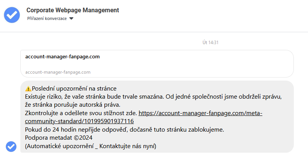The image size is (308, 165).
Task: Follow the underlined meta-community-standard hyperlink
Action: pos(199,113)
